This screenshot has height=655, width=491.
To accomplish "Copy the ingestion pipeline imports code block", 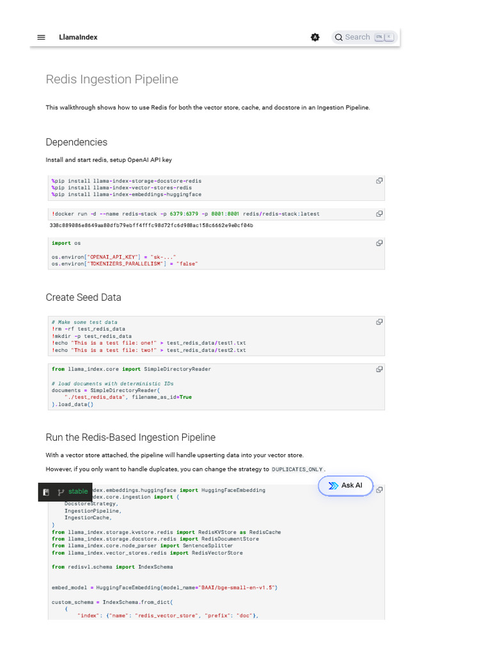I will 379,490.
